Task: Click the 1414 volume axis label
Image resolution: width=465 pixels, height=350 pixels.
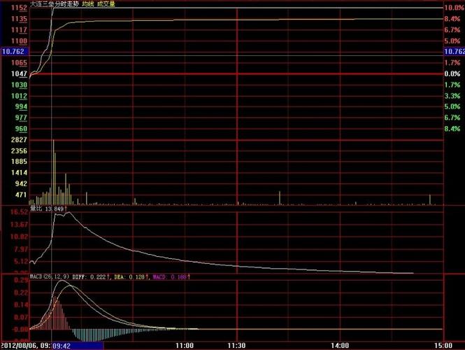Action: [19, 172]
